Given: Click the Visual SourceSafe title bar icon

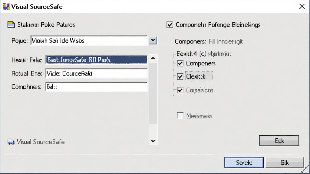Looking at the screenshot, I should click(x=6, y=6).
